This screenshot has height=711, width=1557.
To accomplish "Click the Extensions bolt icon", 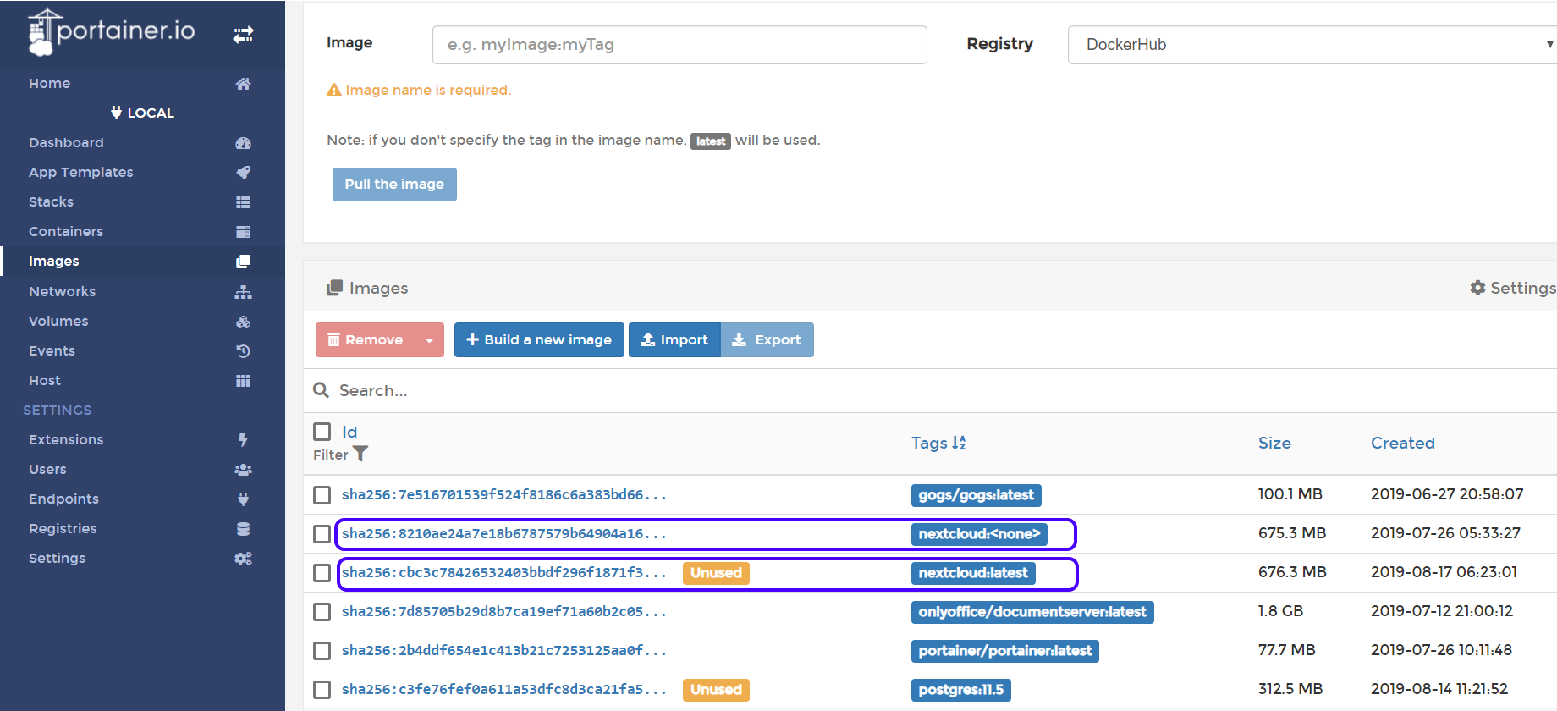I will coord(244,440).
